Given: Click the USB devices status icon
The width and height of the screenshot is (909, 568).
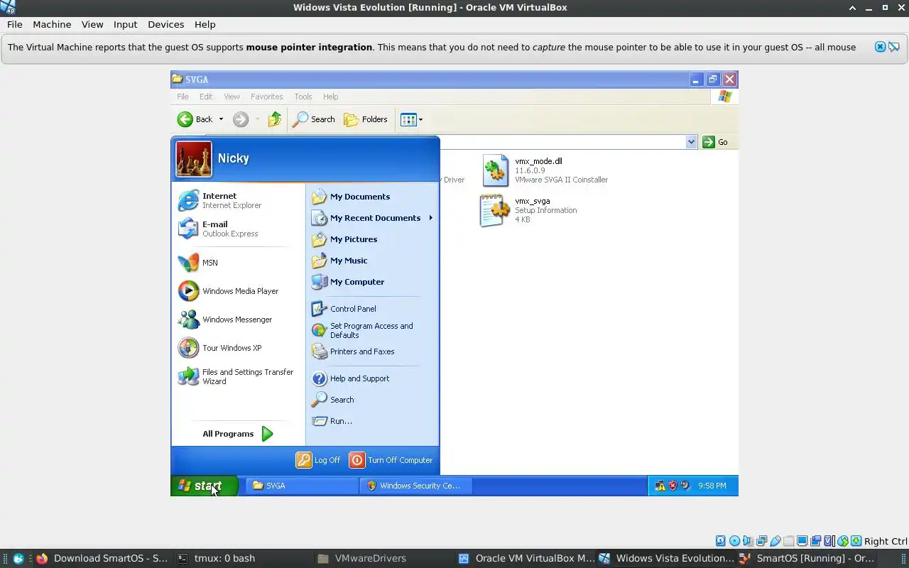Looking at the screenshot, I should 775,541.
